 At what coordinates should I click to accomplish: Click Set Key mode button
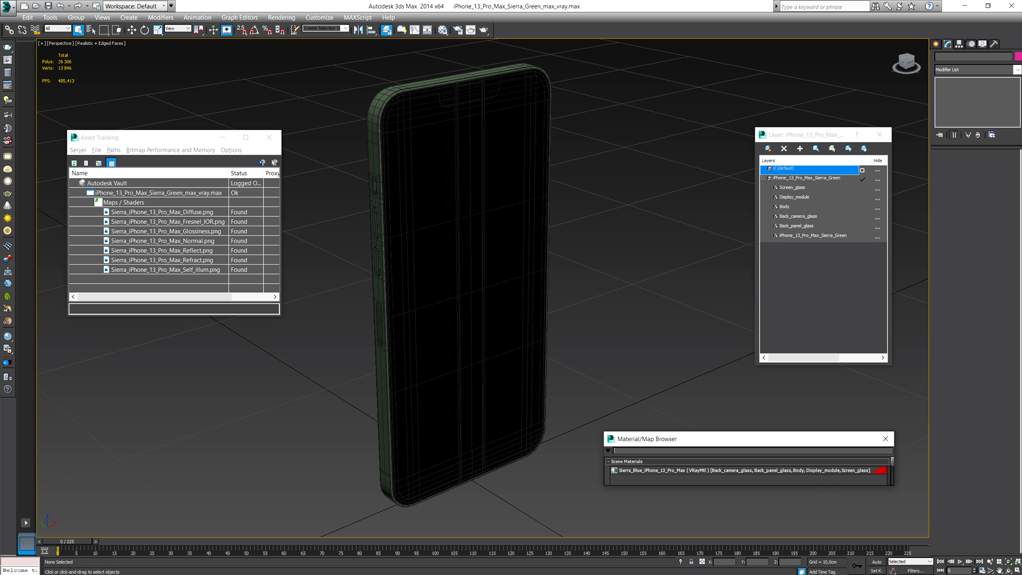pyautogui.click(x=876, y=571)
